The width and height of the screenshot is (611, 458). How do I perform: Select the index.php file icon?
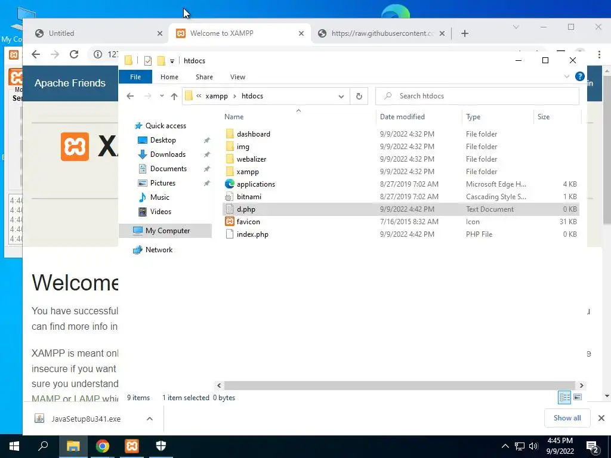230,234
